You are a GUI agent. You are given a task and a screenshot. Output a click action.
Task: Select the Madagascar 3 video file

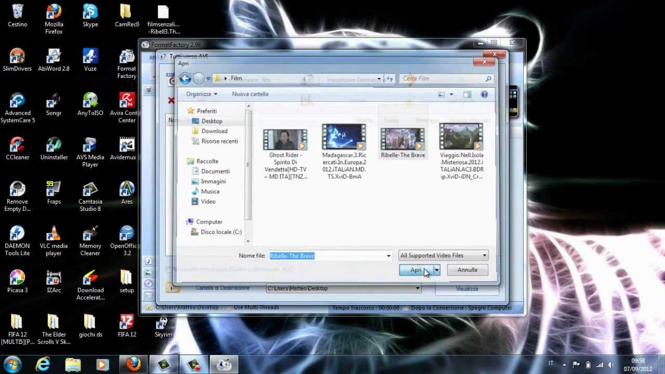click(x=344, y=152)
